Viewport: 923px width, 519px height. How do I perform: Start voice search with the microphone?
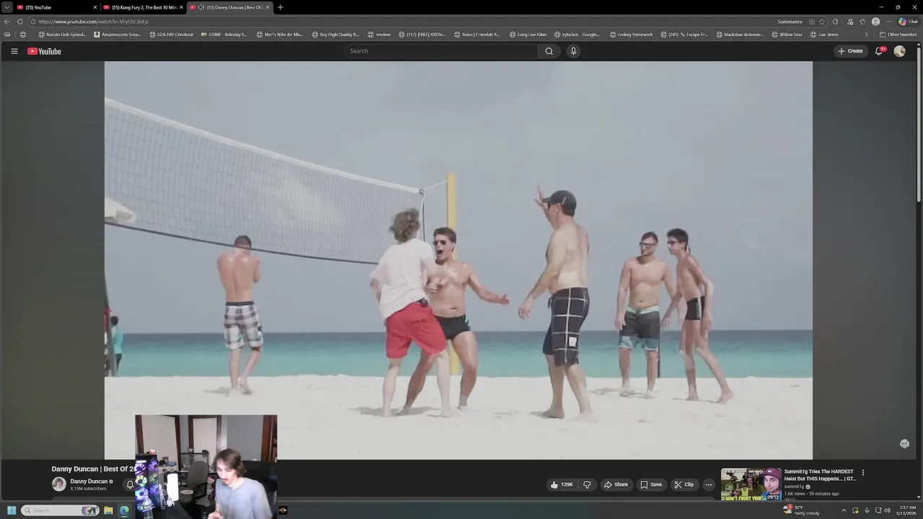tap(573, 51)
